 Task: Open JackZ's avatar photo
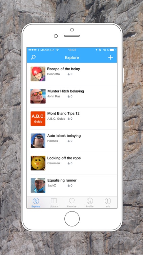[38, 185]
